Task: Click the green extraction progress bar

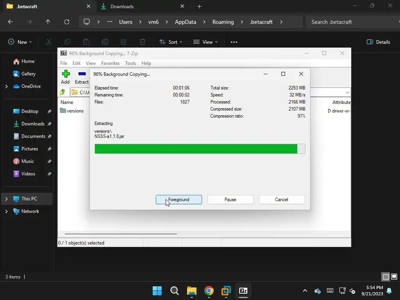Action: (x=200, y=149)
